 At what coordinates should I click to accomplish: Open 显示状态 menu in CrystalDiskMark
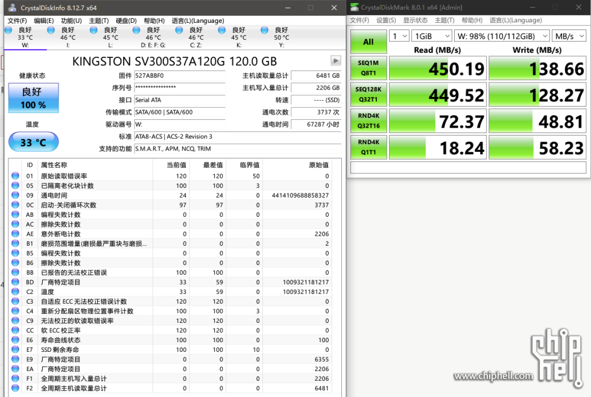pyautogui.click(x=416, y=20)
